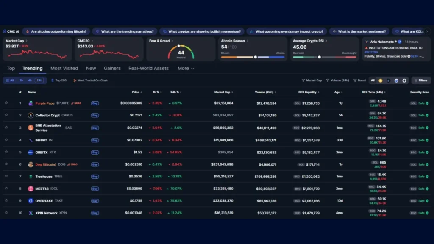Click Altcoin Season slider bar
This screenshot has width=434, height=244.
[x=253, y=57]
